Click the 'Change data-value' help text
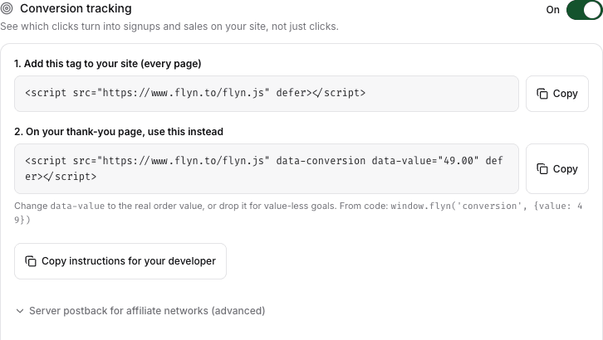603x340 pixels. click(298, 212)
